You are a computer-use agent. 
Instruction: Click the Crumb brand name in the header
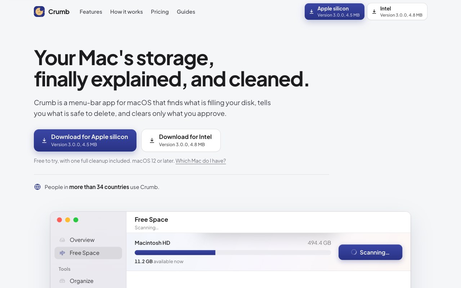pos(59,12)
